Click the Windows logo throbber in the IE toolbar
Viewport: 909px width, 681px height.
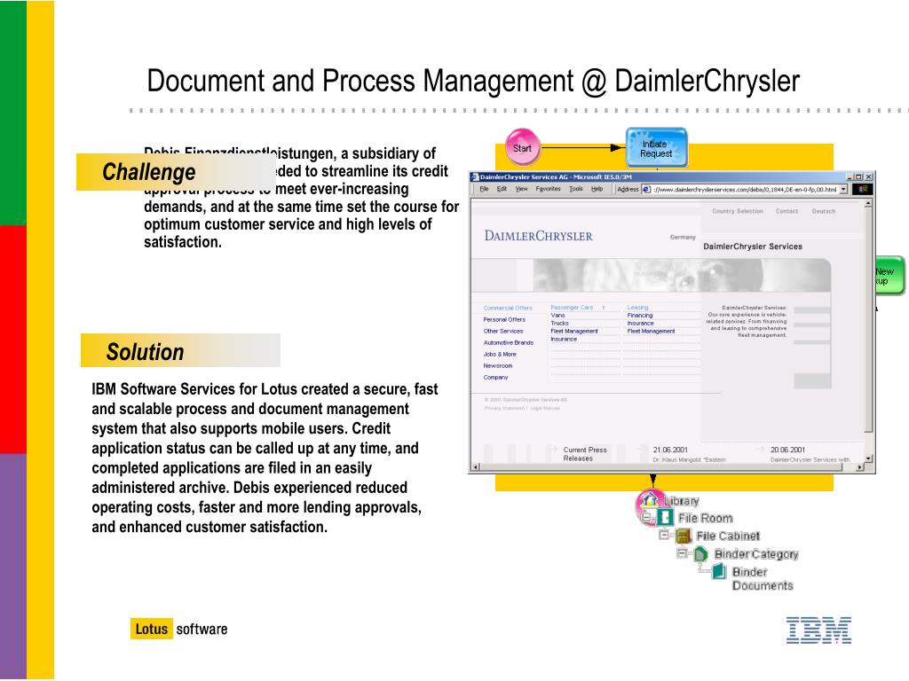point(863,190)
